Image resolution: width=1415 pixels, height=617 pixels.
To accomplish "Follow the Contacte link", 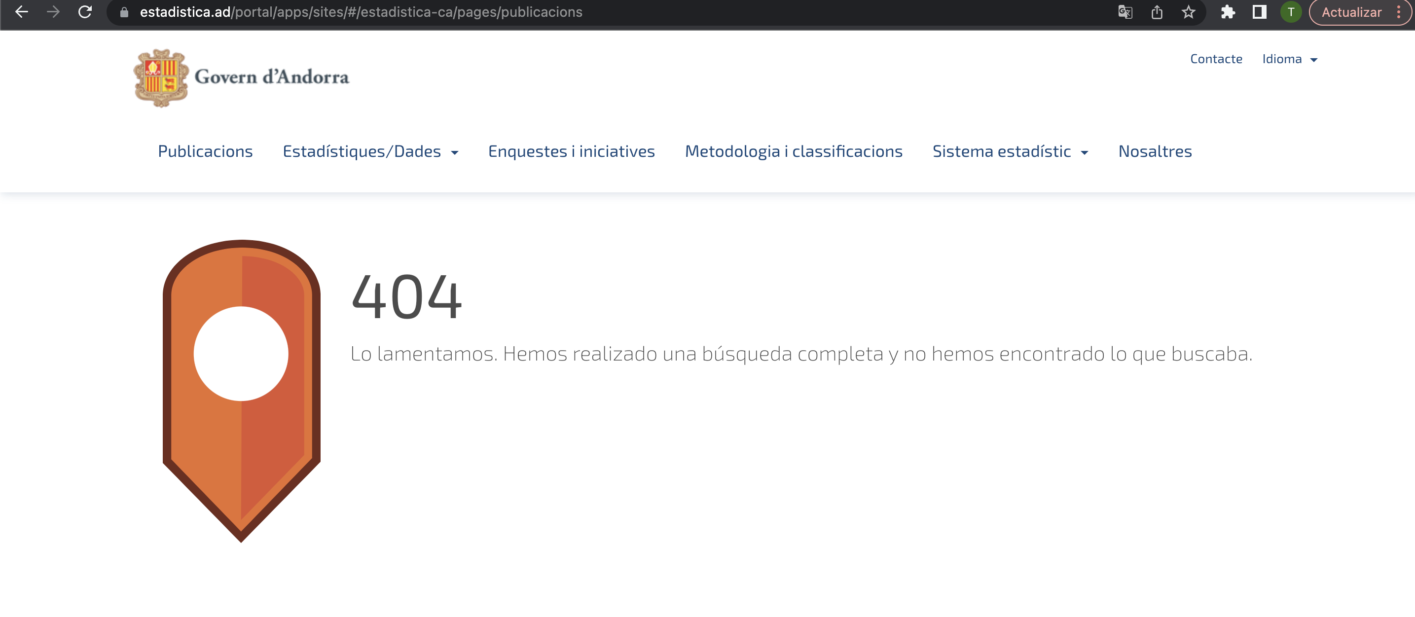I will coord(1216,59).
